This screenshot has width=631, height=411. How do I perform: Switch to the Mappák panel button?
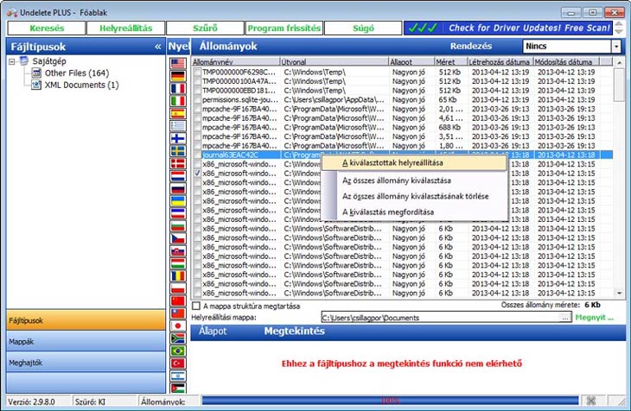point(86,341)
